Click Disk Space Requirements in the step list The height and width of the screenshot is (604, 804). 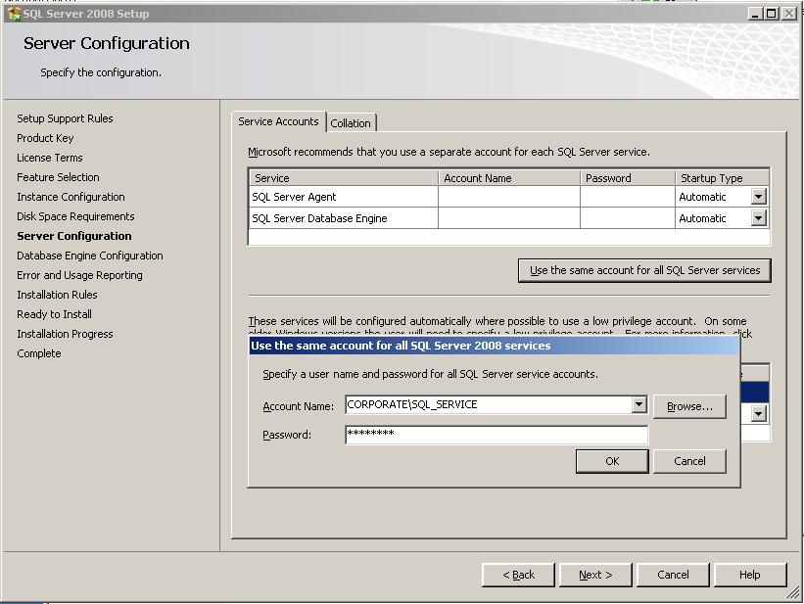75,216
